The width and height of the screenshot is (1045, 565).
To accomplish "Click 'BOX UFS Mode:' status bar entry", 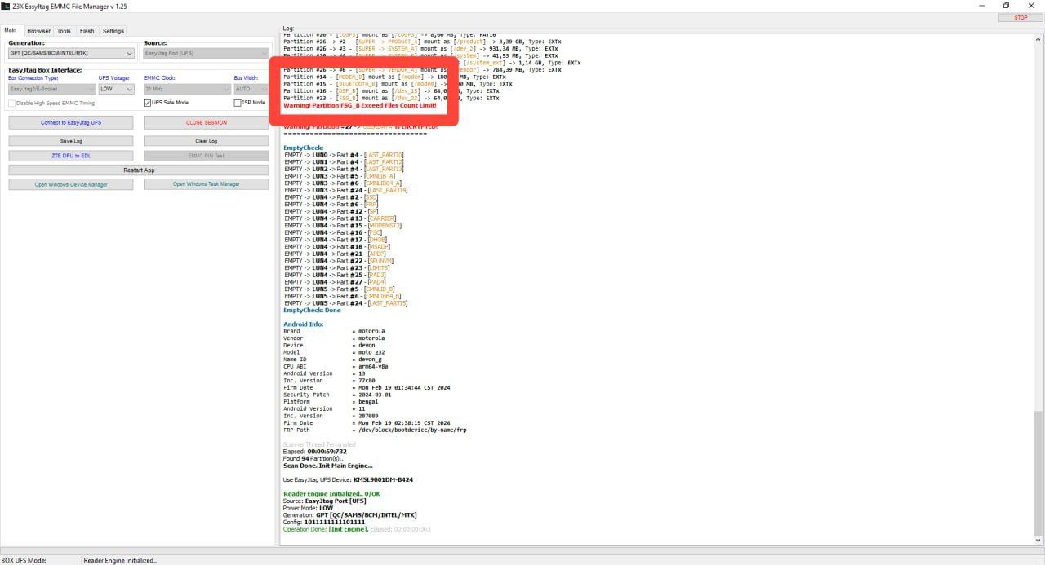I will 24,560.
